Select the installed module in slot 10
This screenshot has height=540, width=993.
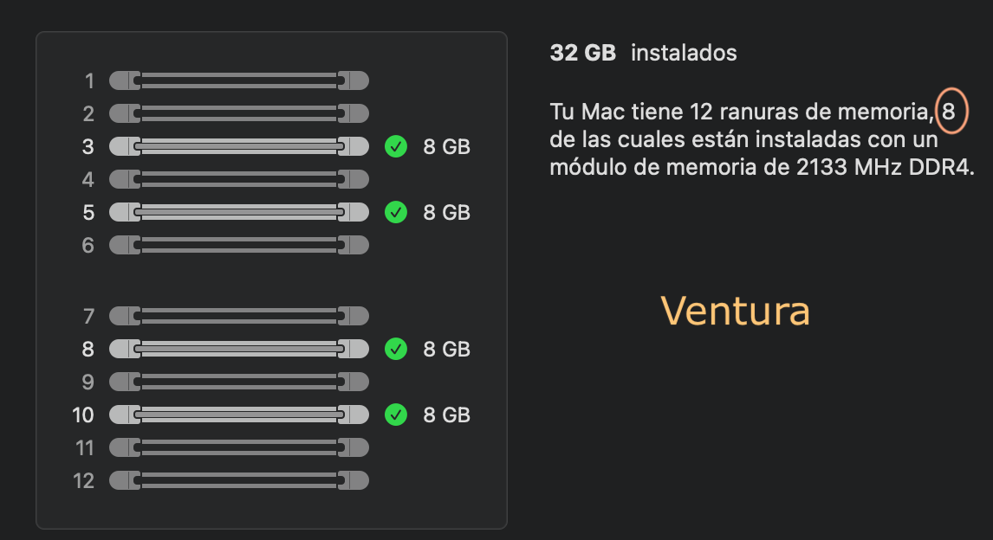pos(239,415)
